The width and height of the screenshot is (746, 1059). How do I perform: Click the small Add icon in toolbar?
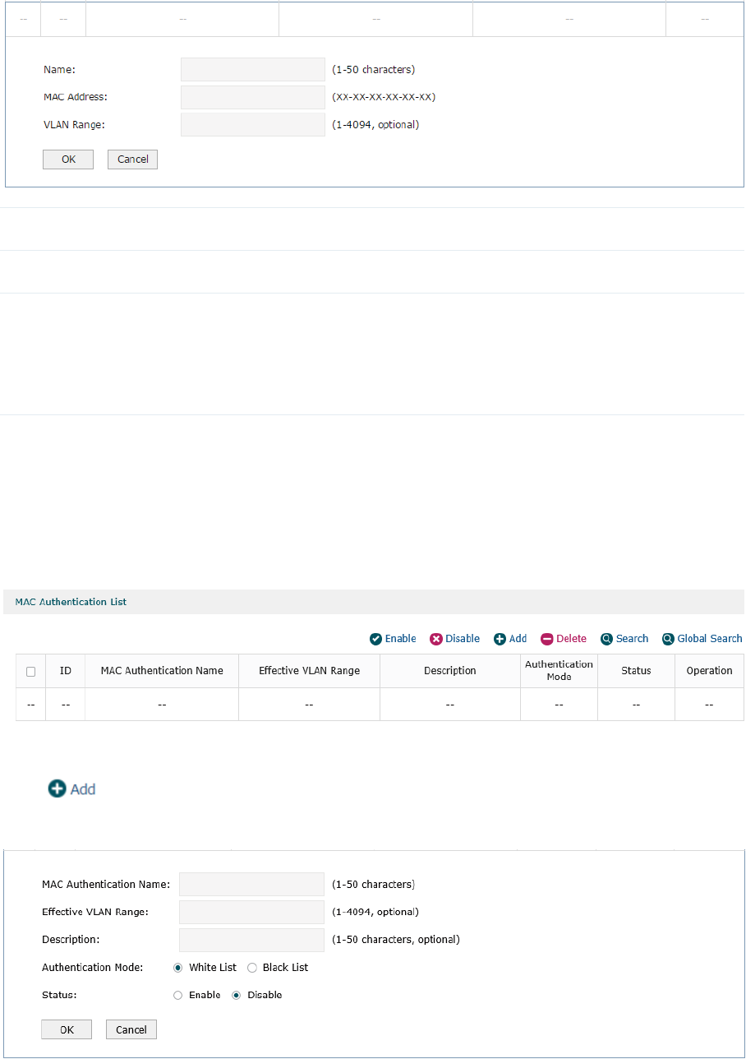point(500,639)
